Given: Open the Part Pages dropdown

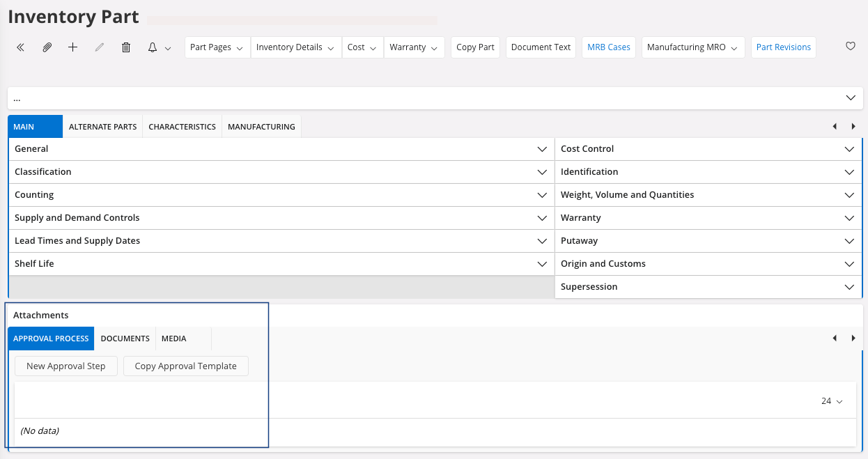Looking at the screenshot, I should 217,47.
